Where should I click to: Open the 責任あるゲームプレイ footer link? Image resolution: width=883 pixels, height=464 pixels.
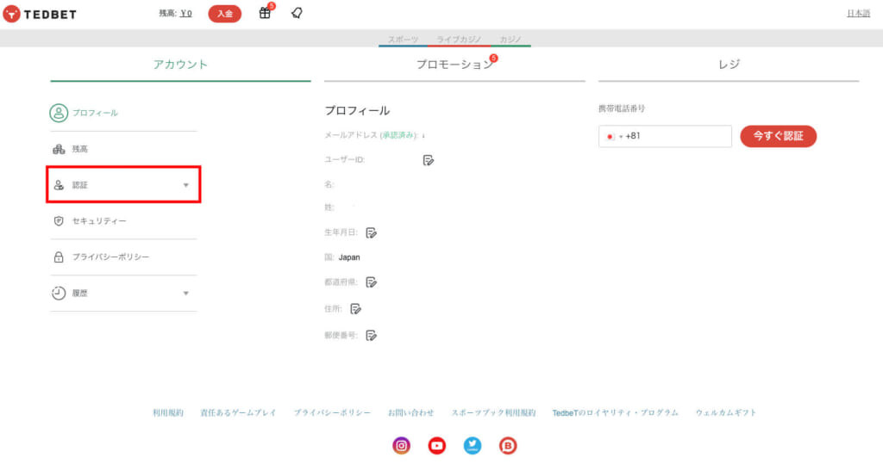(238, 413)
